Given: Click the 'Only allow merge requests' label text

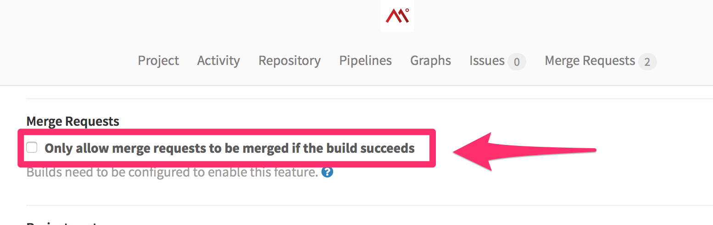Looking at the screenshot, I should click(x=229, y=148).
